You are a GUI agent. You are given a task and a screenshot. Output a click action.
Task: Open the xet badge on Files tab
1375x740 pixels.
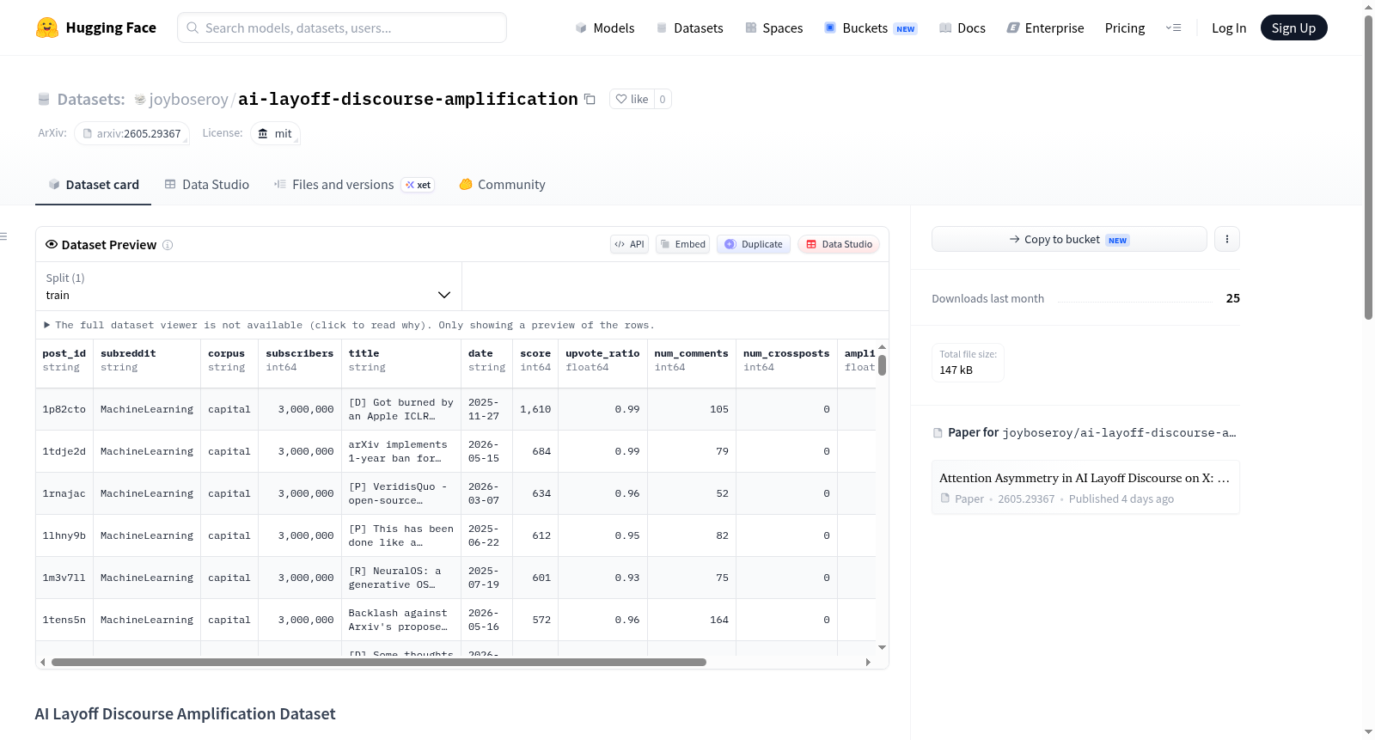(419, 185)
